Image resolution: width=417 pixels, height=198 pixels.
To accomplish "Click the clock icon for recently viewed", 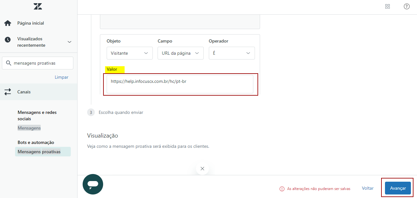I will tap(8, 40).
